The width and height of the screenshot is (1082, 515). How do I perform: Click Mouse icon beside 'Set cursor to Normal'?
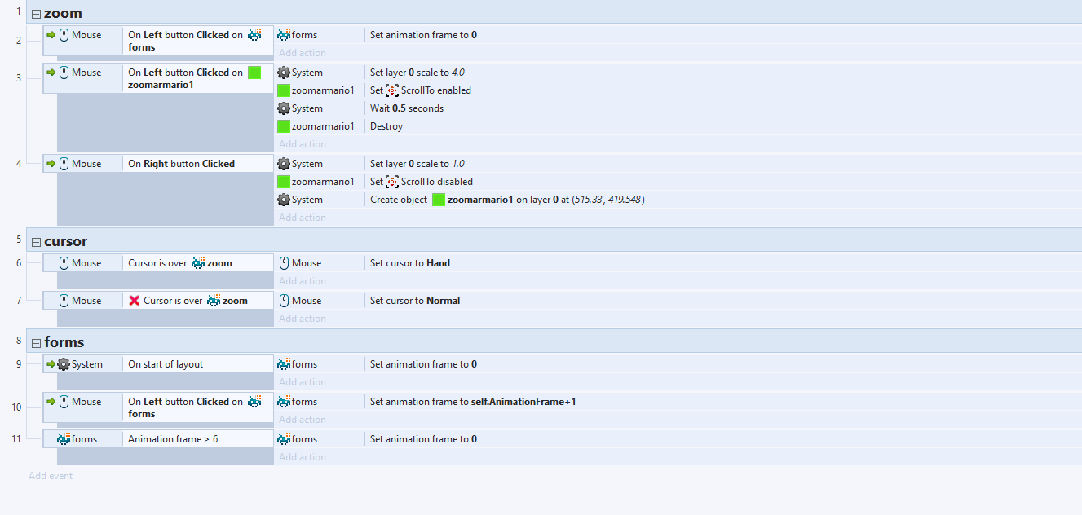284,301
